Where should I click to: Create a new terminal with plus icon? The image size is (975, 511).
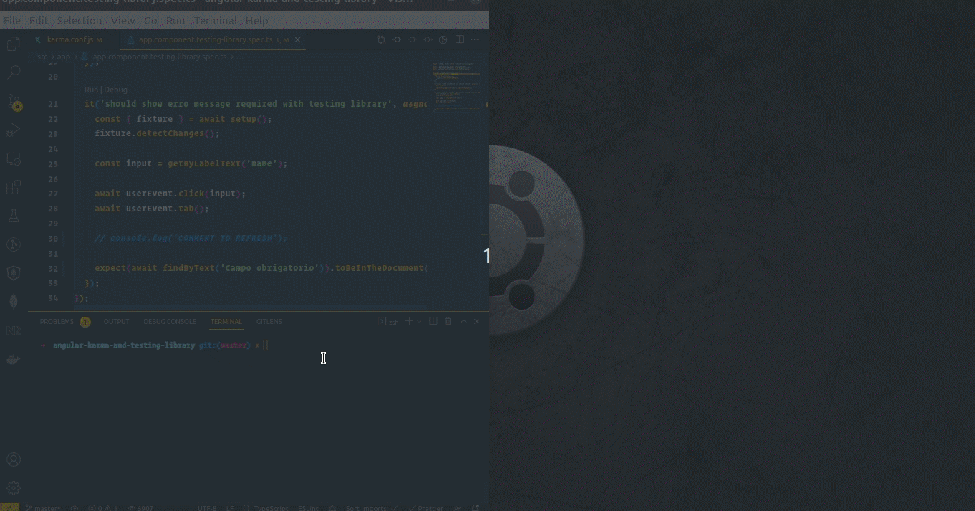tap(410, 322)
